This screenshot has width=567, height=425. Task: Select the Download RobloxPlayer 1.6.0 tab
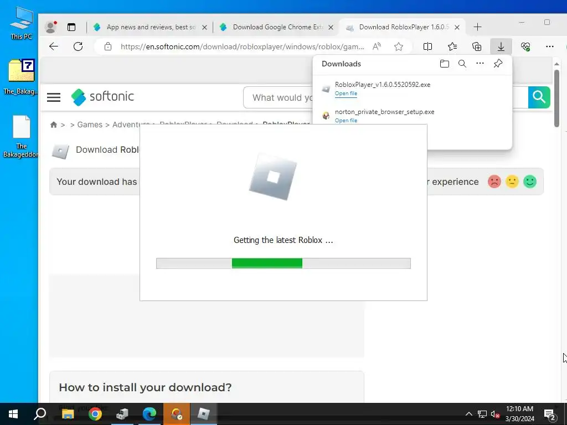click(x=402, y=27)
